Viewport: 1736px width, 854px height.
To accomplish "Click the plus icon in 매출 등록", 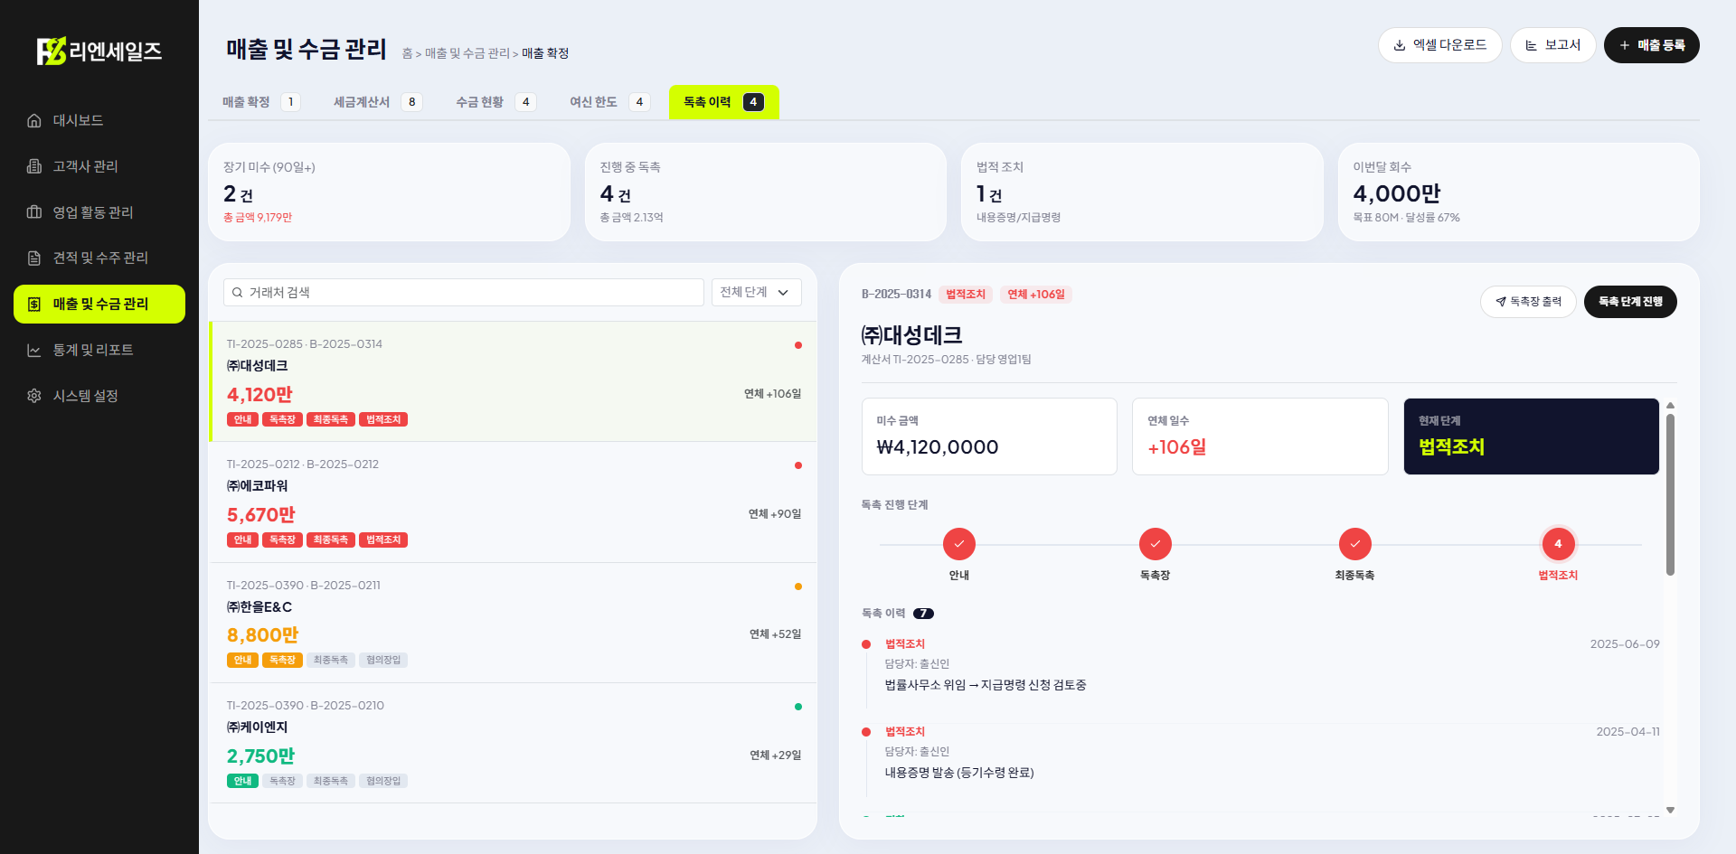I will coord(1625,45).
